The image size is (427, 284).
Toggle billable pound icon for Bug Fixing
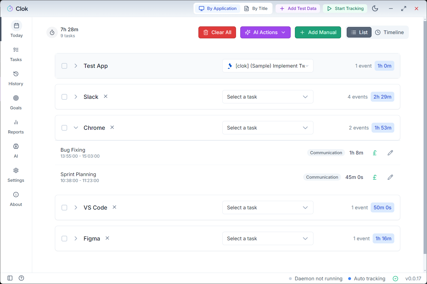pyautogui.click(x=375, y=153)
